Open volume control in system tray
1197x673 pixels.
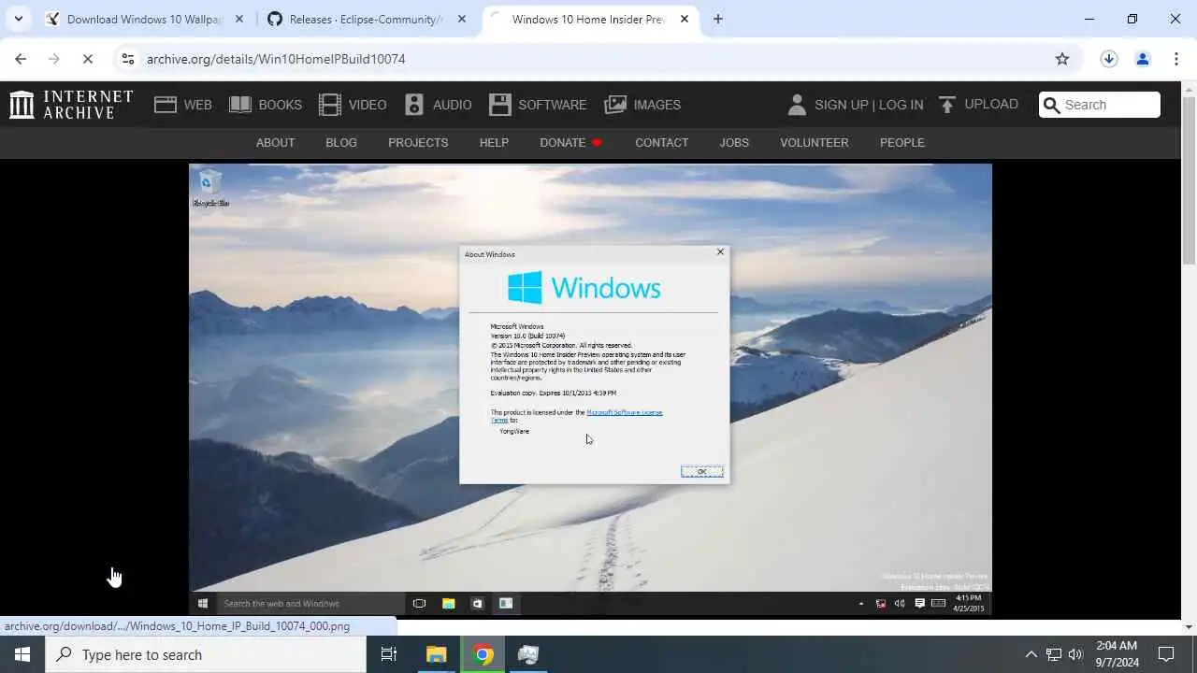point(1075,654)
